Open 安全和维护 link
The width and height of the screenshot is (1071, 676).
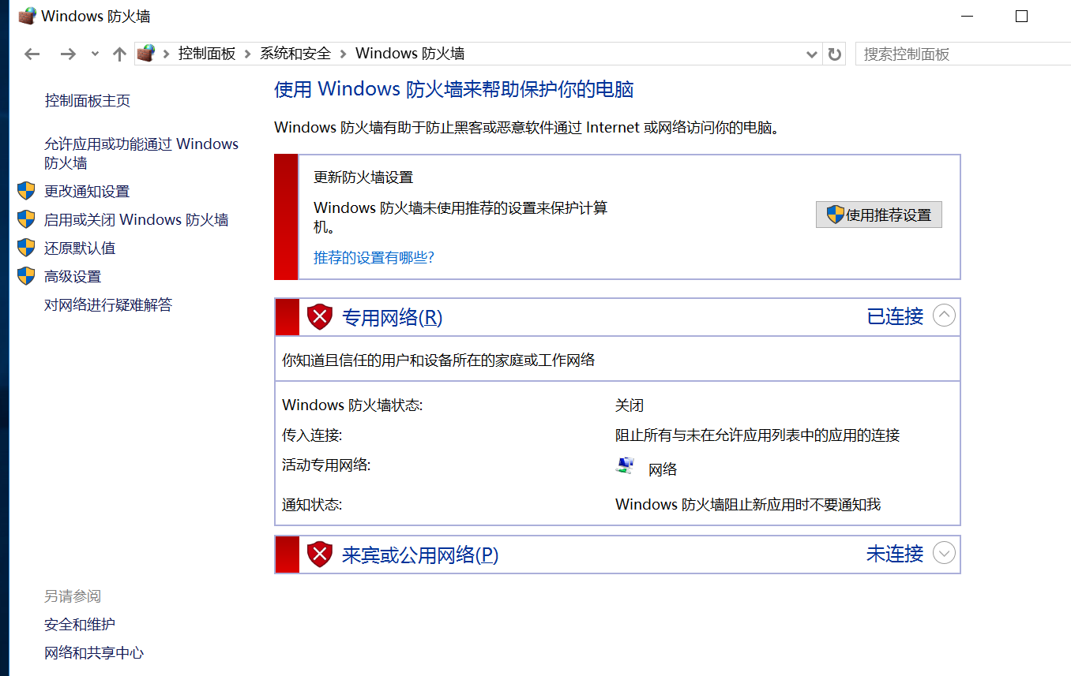(x=80, y=624)
